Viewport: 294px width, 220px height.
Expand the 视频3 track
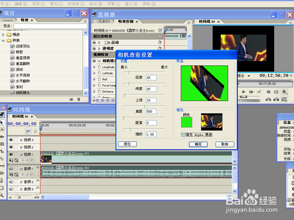(x=21, y=140)
